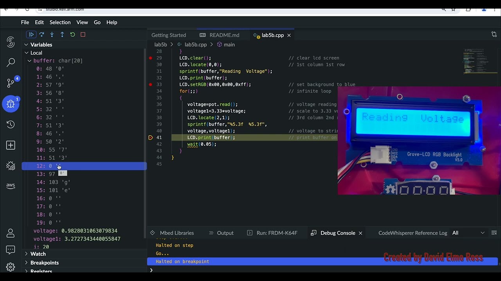Screen dimensions: 501x281
Task: Click the Step Out debug icon
Action: (x=62, y=34)
